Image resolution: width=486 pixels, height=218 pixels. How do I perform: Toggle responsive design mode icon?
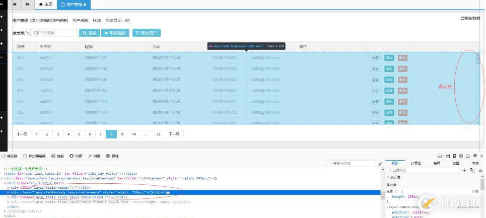454,156
